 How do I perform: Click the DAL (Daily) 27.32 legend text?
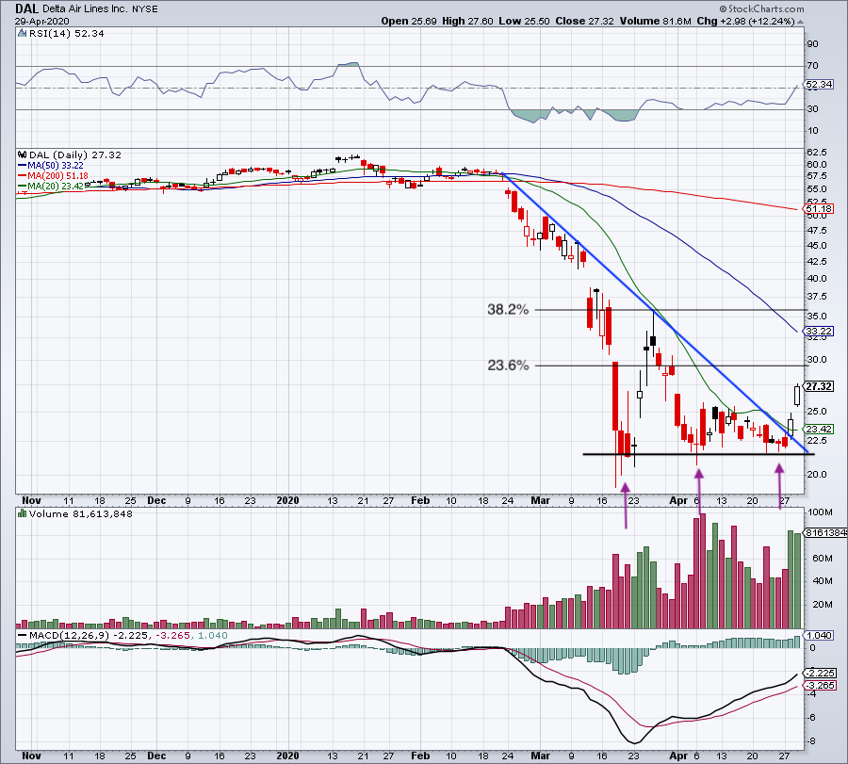(75, 154)
